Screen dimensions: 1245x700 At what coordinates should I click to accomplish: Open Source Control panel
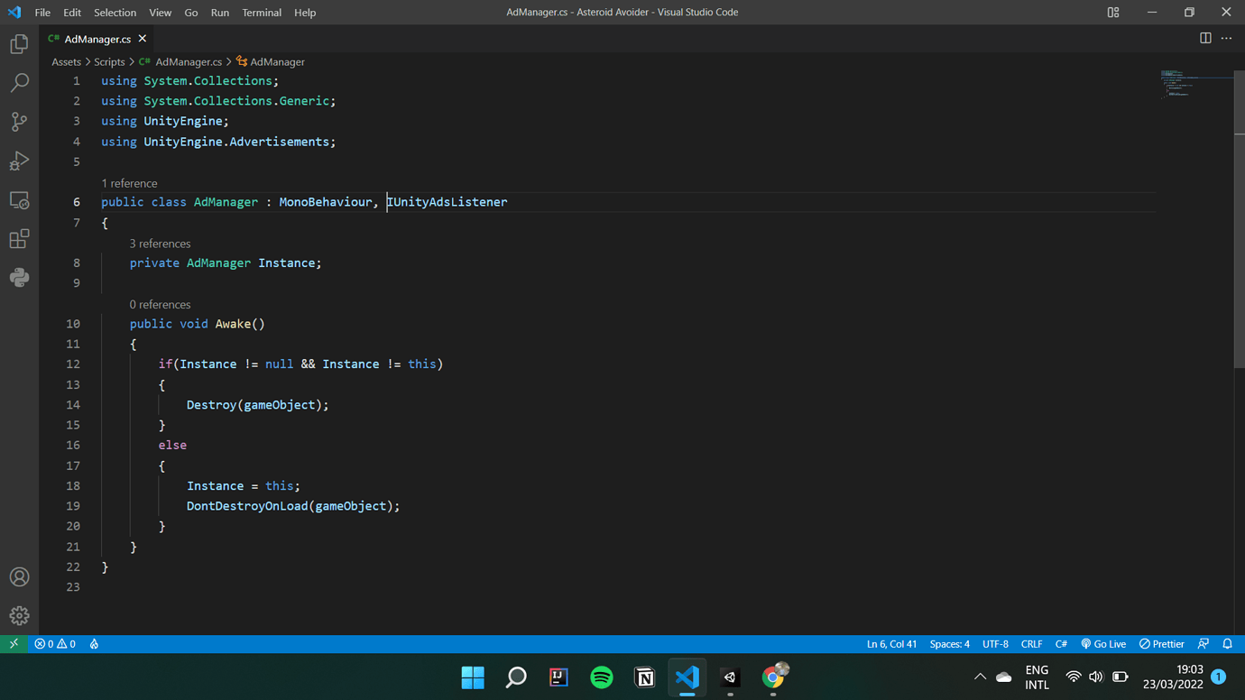[x=19, y=122]
